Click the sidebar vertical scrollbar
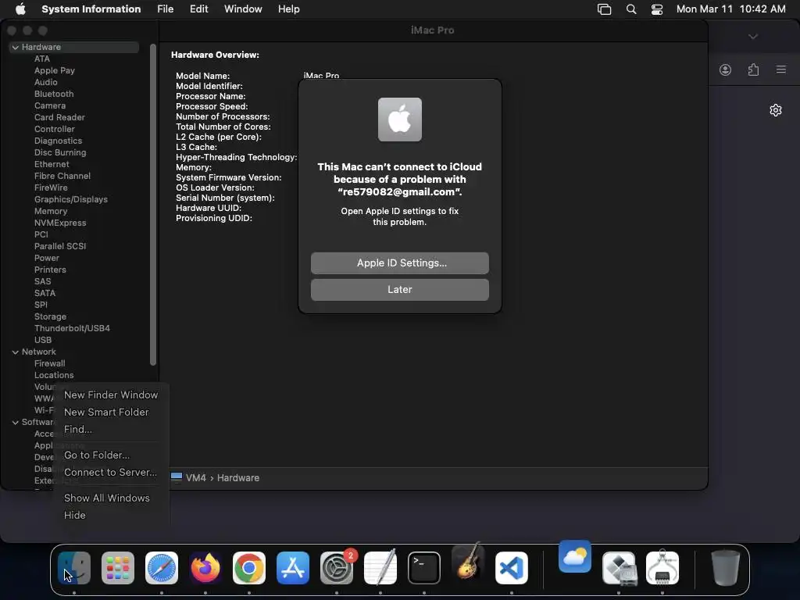Image resolution: width=800 pixels, height=600 pixels. click(x=152, y=204)
